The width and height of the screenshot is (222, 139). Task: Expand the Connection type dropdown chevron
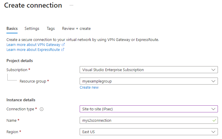tap(213, 109)
